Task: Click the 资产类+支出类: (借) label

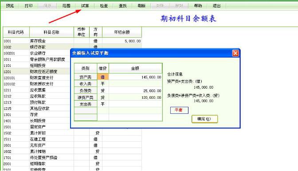Action: pos(184,82)
